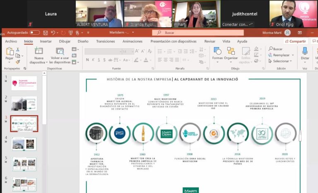Apply bullet list formatting
318x193 pixels.
point(160,51)
